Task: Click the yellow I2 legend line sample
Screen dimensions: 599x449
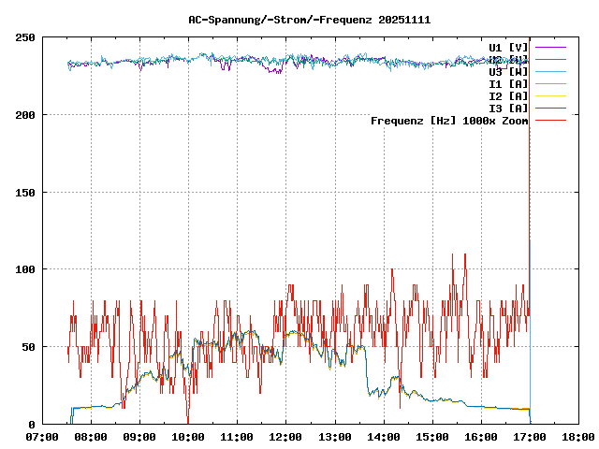Action: (x=550, y=95)
